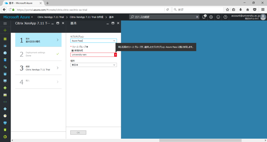Open notifications bell icon
The image size is (267, 142).
pyautogui.click(x=204, y=17)
